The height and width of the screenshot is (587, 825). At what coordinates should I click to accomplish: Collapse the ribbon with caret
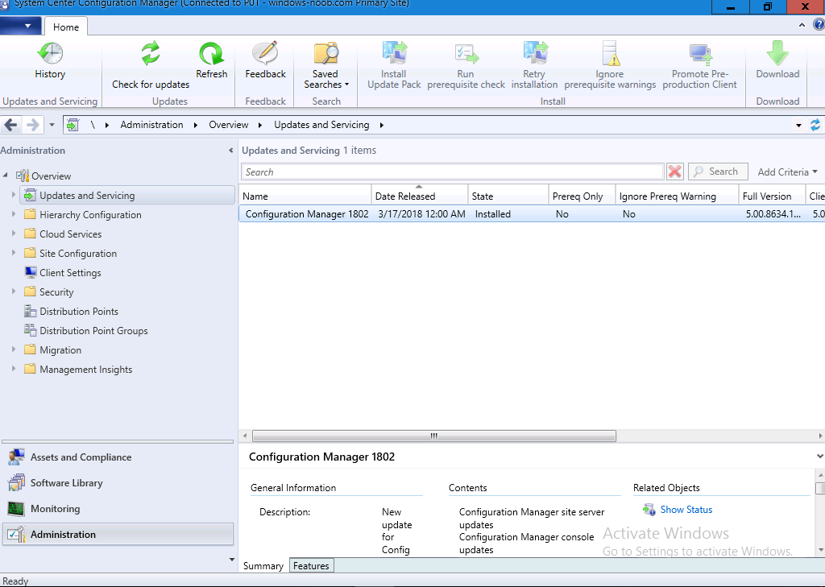pos(802,25)
